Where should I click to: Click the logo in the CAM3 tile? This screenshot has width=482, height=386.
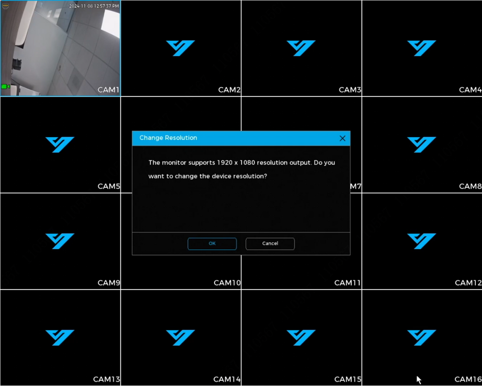pos(301,48)
